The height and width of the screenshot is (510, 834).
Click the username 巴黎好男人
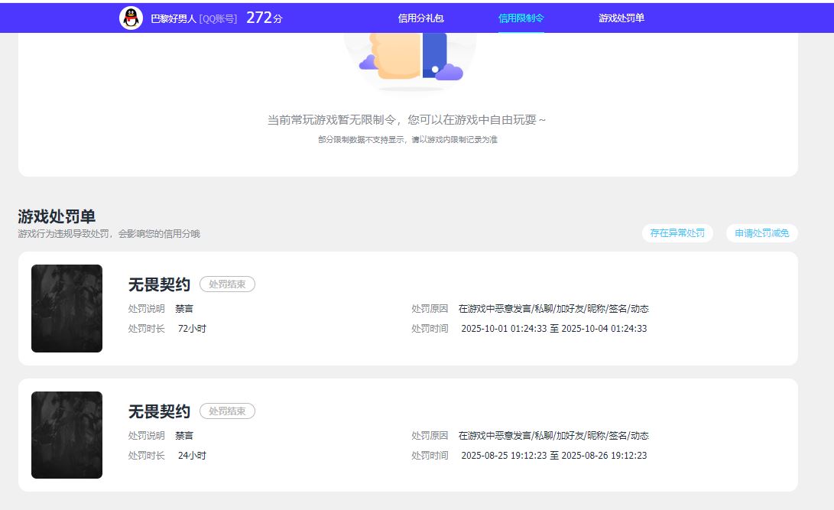pyautogui.click(x=174, y=18)
